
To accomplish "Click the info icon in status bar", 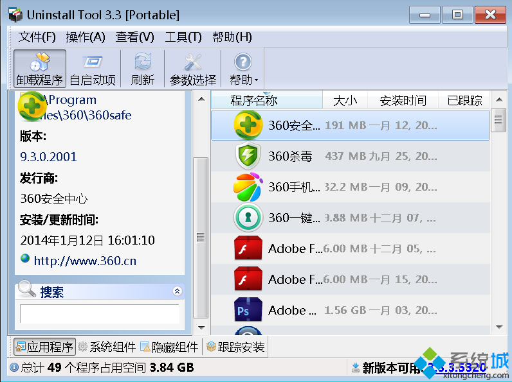I will pos(14,368).
